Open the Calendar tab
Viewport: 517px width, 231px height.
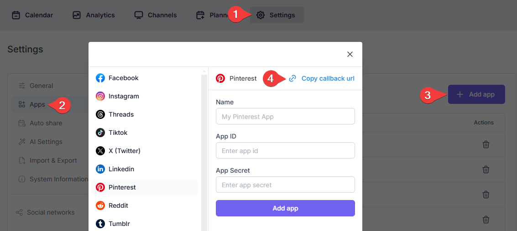tap(32, 15)
